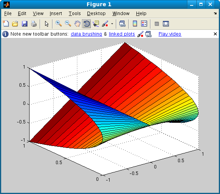The image size is (220, 194).
Task: Toggle the Brush data tool
Action: [105, 24]
